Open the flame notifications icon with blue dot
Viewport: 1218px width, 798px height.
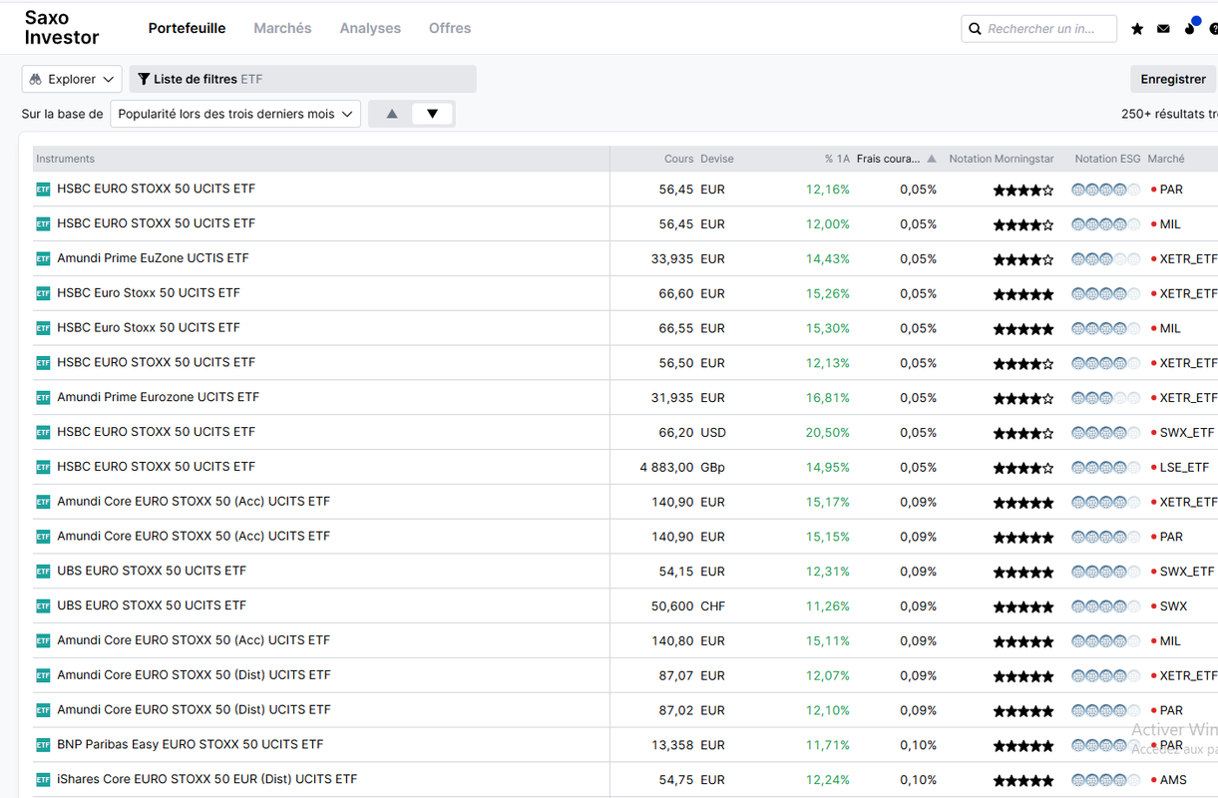tap(1191, 27)
